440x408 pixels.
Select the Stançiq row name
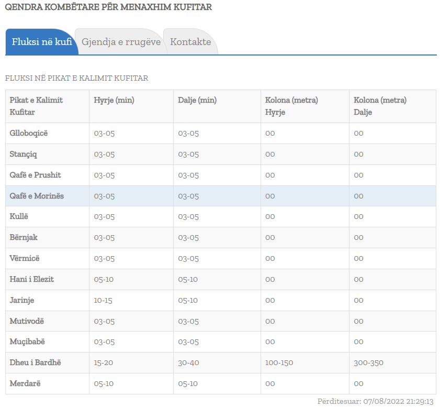click(24, 154)
